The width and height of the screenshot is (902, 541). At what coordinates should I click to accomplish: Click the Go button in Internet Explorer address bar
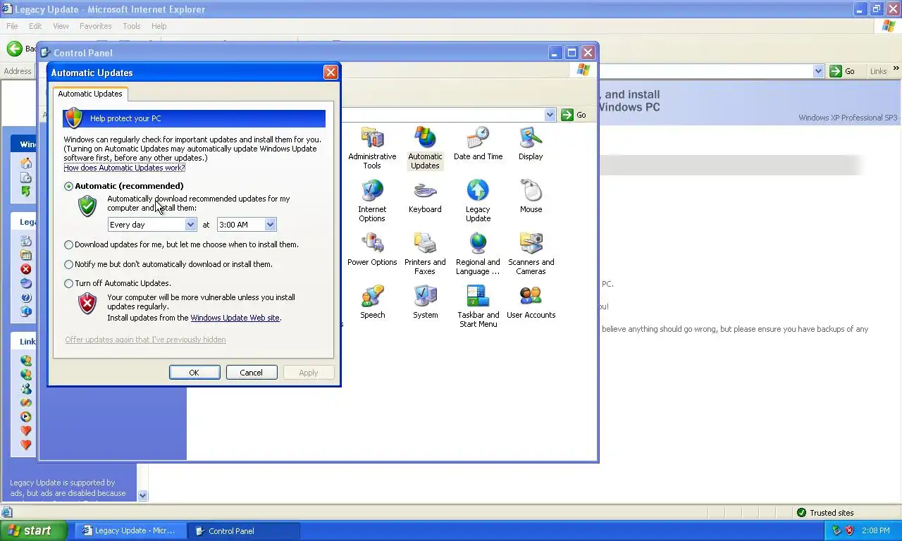[x=842, y=71]
